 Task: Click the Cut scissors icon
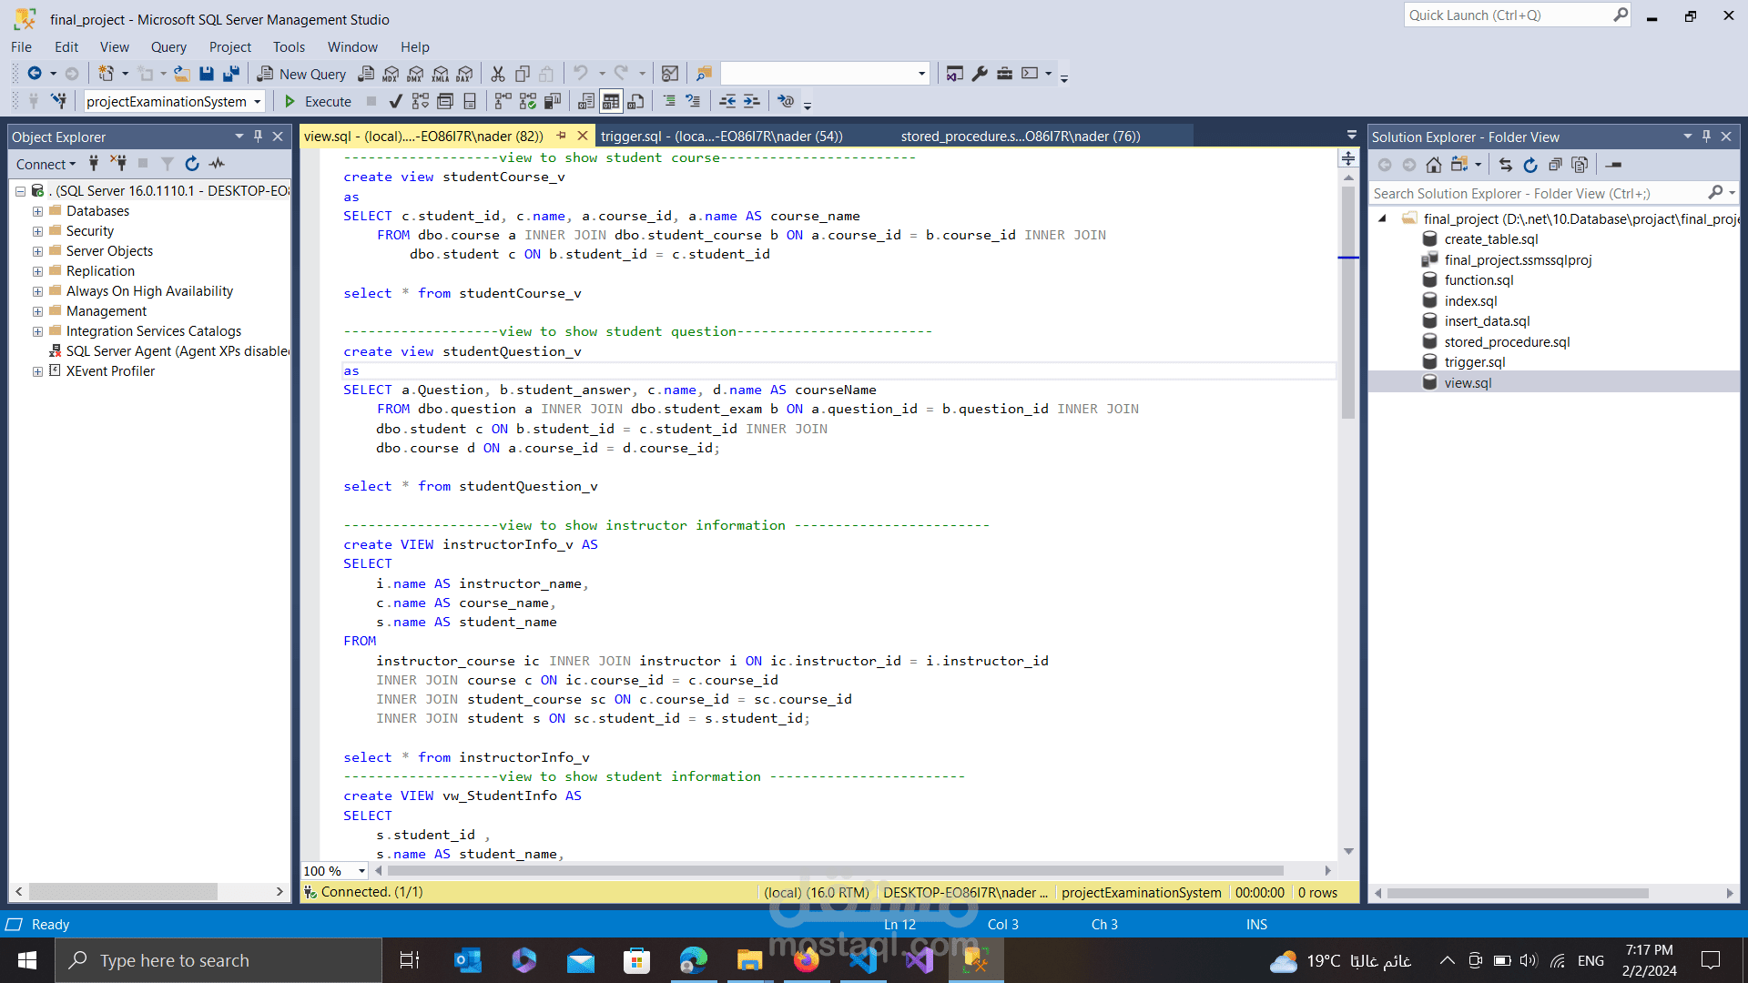coord(497,74)
